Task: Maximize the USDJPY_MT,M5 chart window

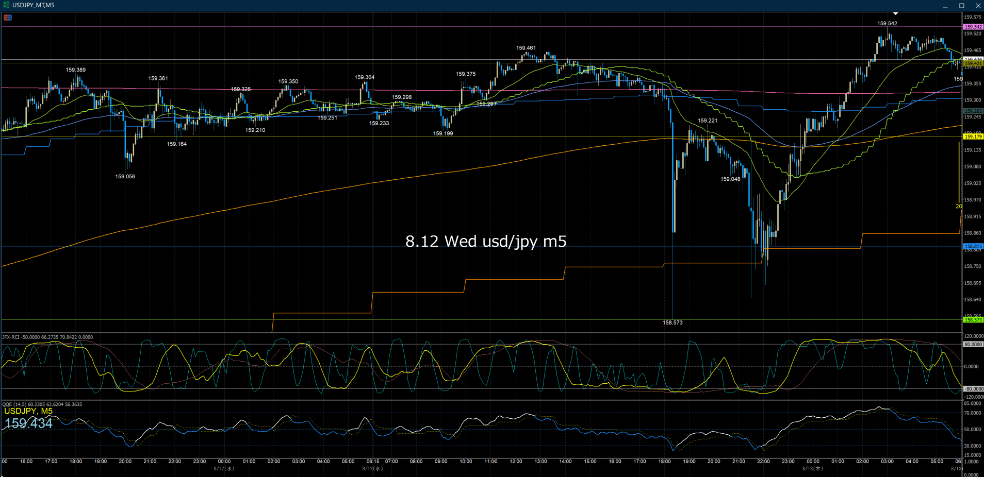Action: click(x=962, y=6)
